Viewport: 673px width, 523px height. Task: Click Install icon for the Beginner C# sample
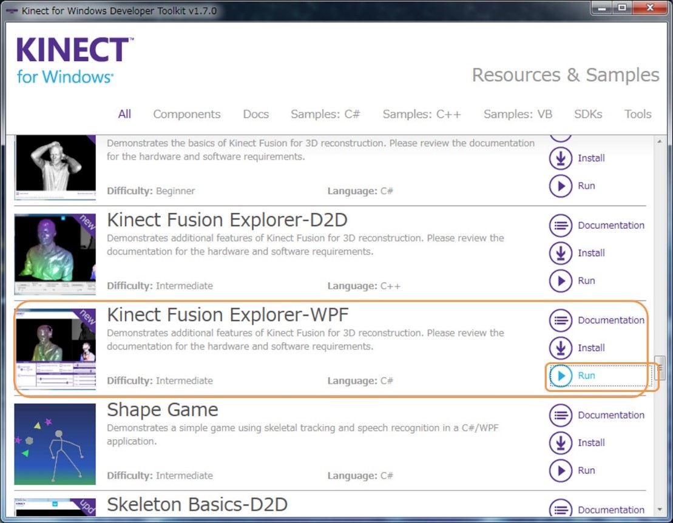(561, 158)
